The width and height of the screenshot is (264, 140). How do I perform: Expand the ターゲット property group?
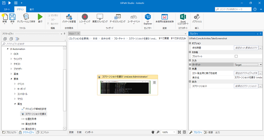tap(190, 64)
